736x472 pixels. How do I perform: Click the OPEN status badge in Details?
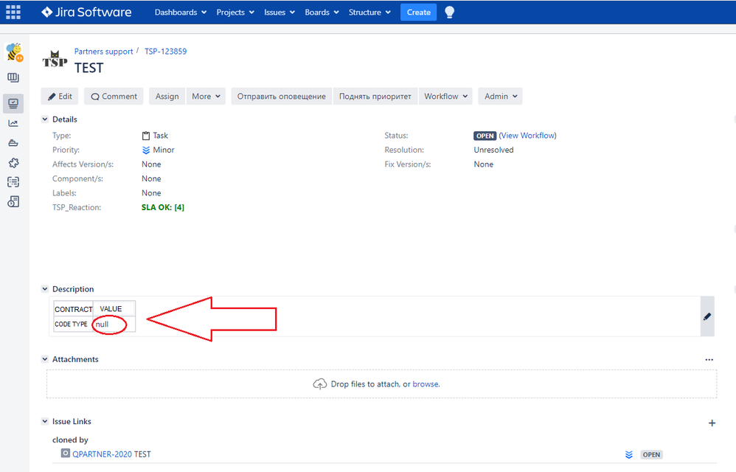click(485, 136)
